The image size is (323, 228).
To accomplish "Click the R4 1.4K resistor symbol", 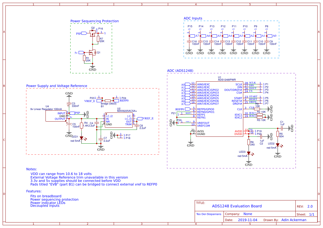I will tap(82, 125).
